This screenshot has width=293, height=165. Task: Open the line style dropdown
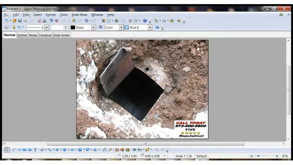click(x=47, y=27)
